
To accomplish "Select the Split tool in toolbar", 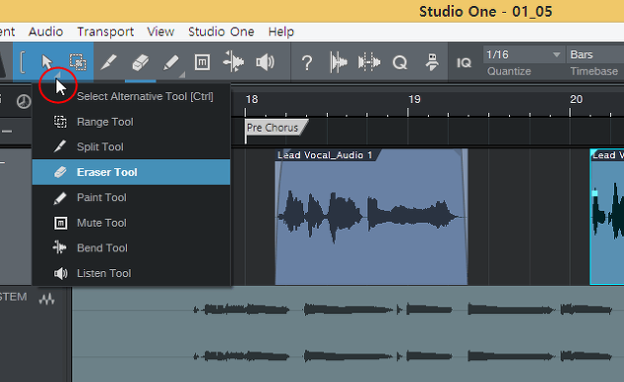I will coord(109,62).
